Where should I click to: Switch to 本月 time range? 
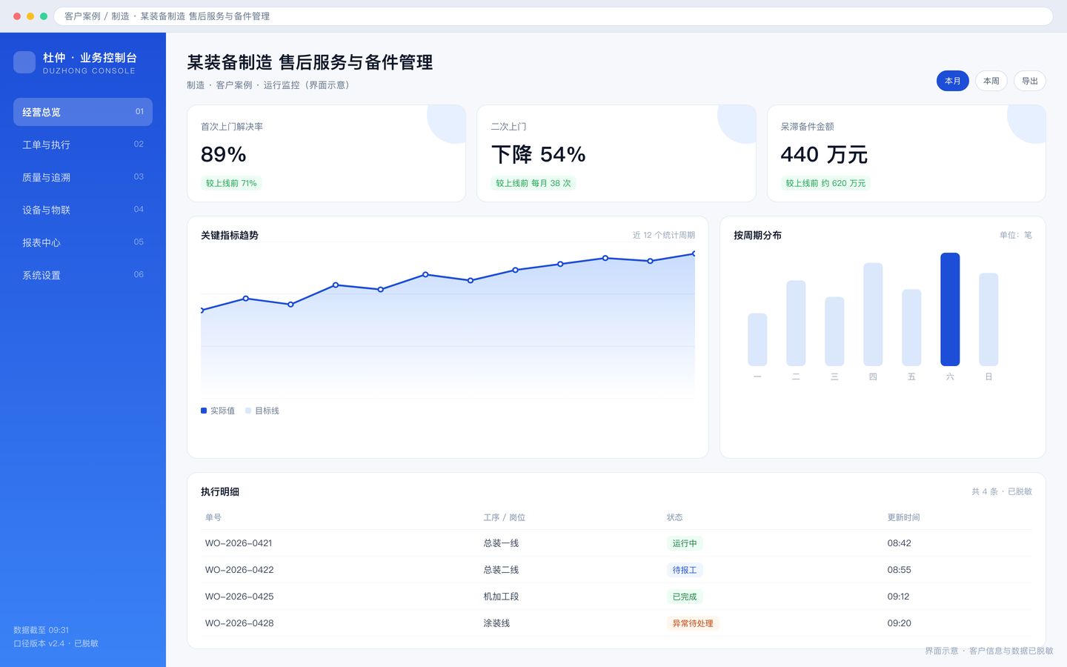[x=953, y=81]
